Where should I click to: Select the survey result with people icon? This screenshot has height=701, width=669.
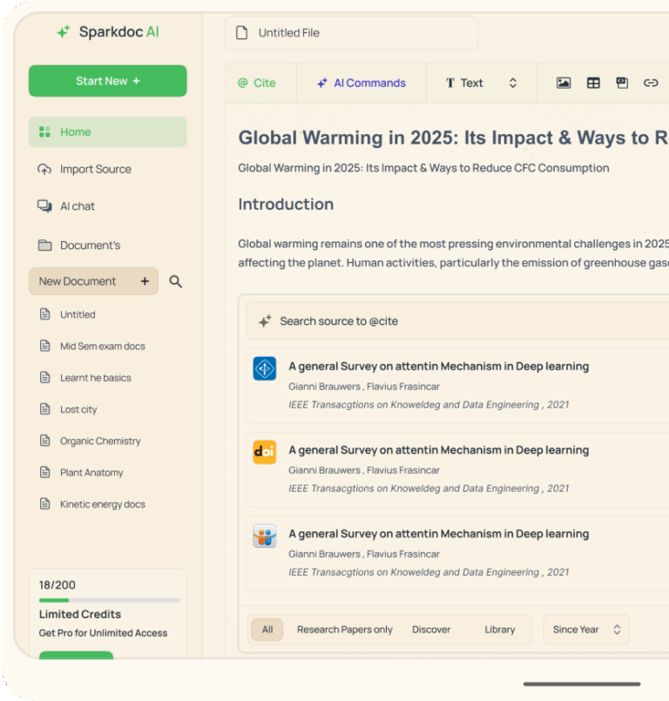point(457,553)
